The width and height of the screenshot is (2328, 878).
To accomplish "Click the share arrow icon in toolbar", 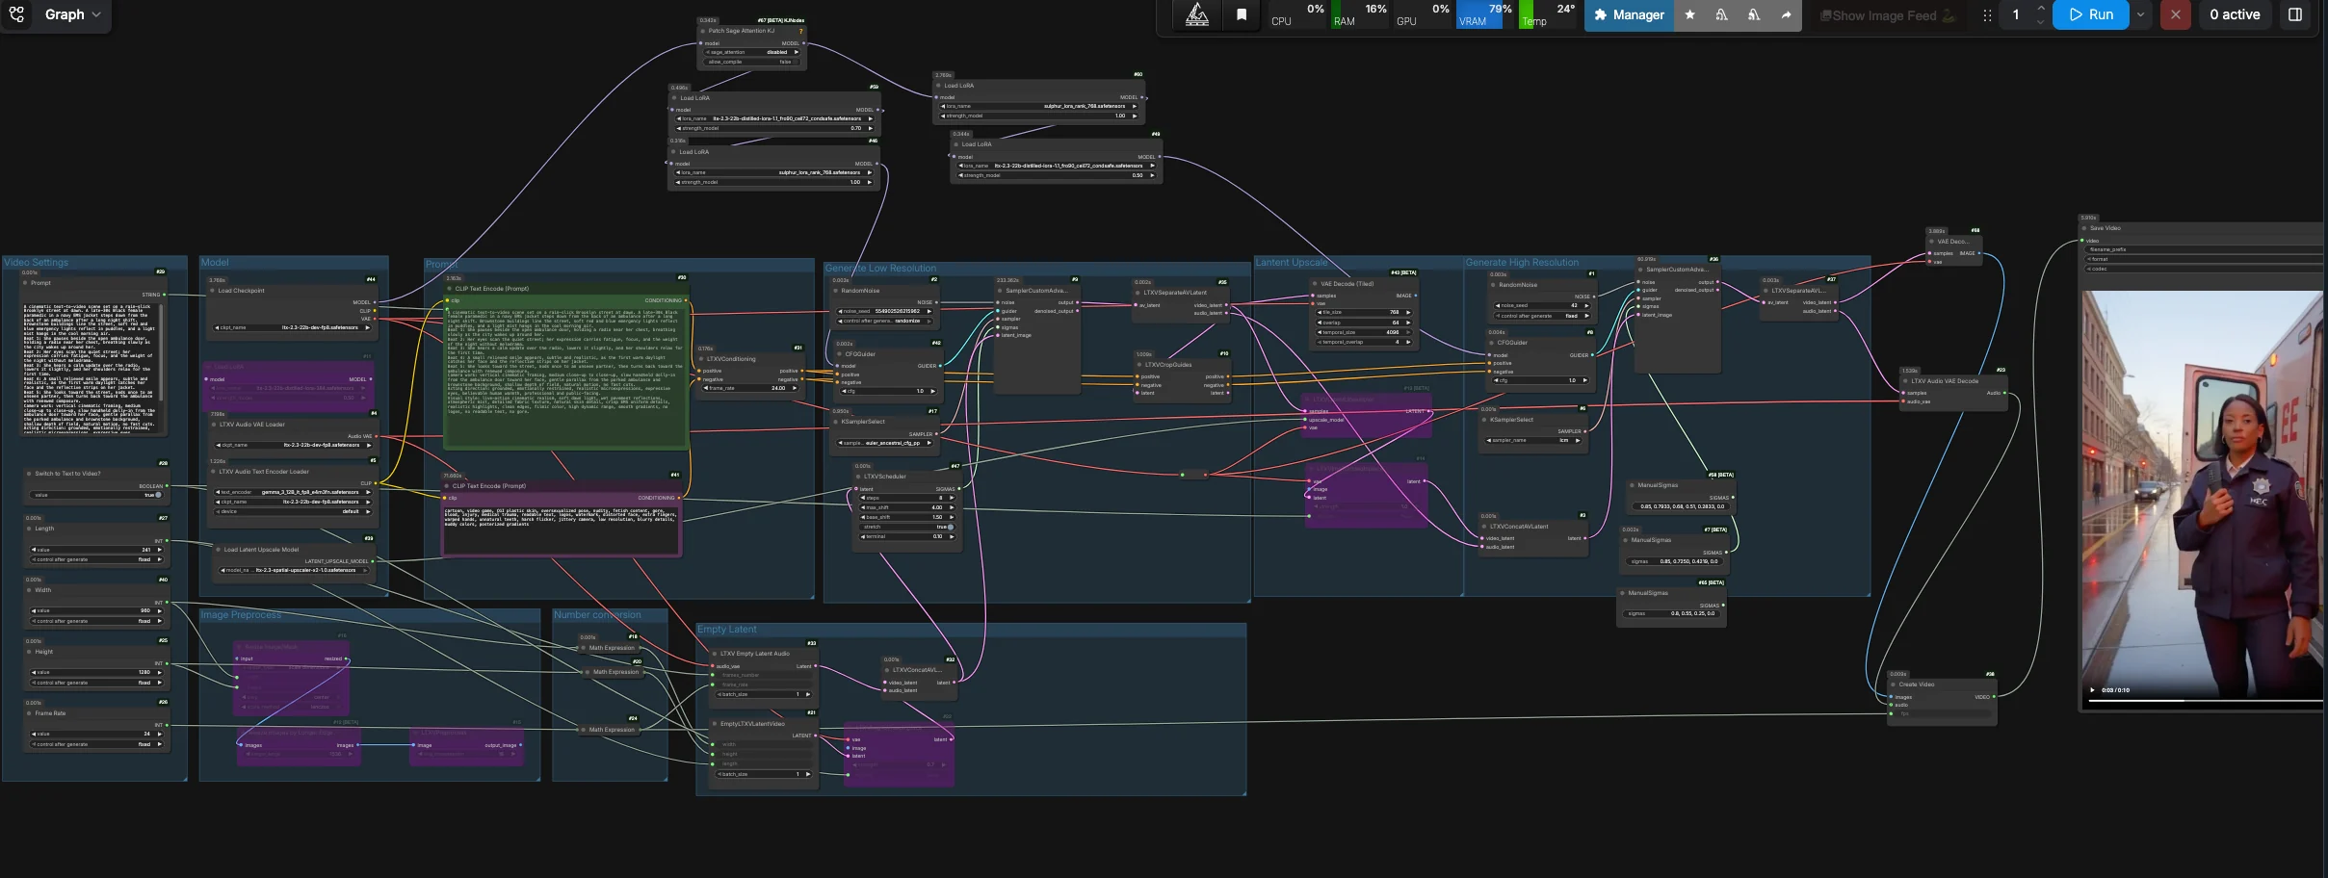I will (x=1786, y=14).
